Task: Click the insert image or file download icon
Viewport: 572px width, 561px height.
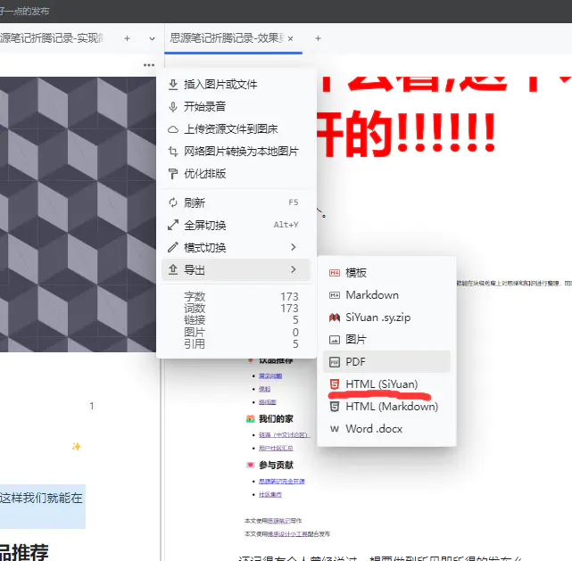Action: point(173,85)
